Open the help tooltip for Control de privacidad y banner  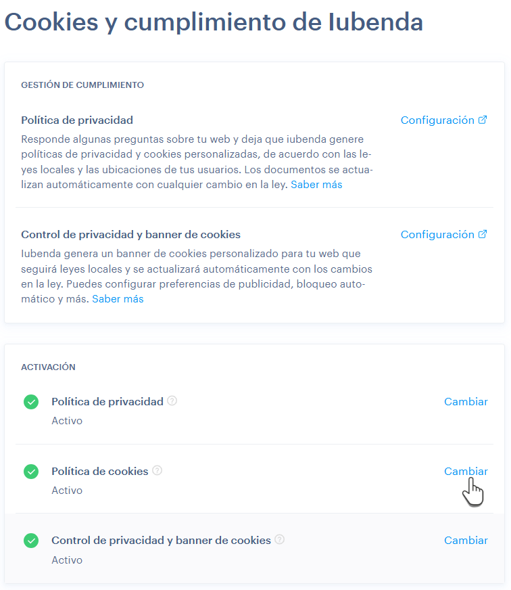tap(279, 540)
